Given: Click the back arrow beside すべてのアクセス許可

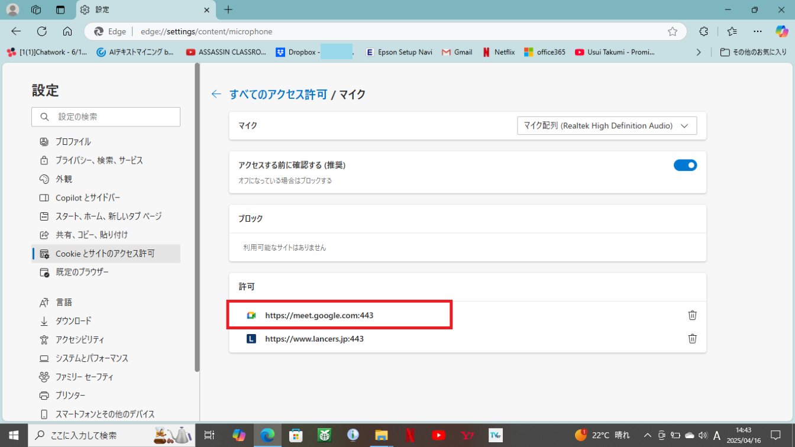Looking at the screenshot, I should pos(216,94).
